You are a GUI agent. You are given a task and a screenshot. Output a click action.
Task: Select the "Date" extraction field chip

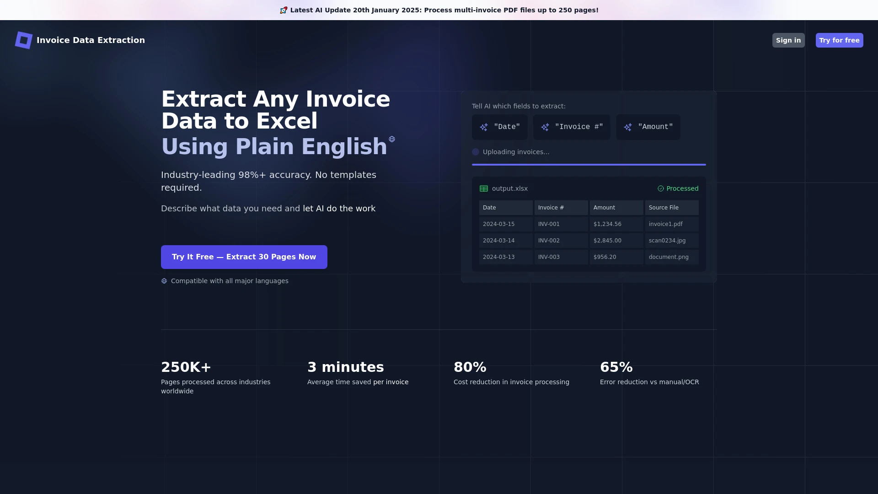499,127
